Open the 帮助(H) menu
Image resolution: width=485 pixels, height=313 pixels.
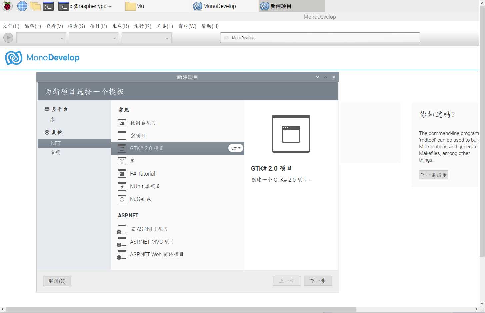[x=210, y=26]
